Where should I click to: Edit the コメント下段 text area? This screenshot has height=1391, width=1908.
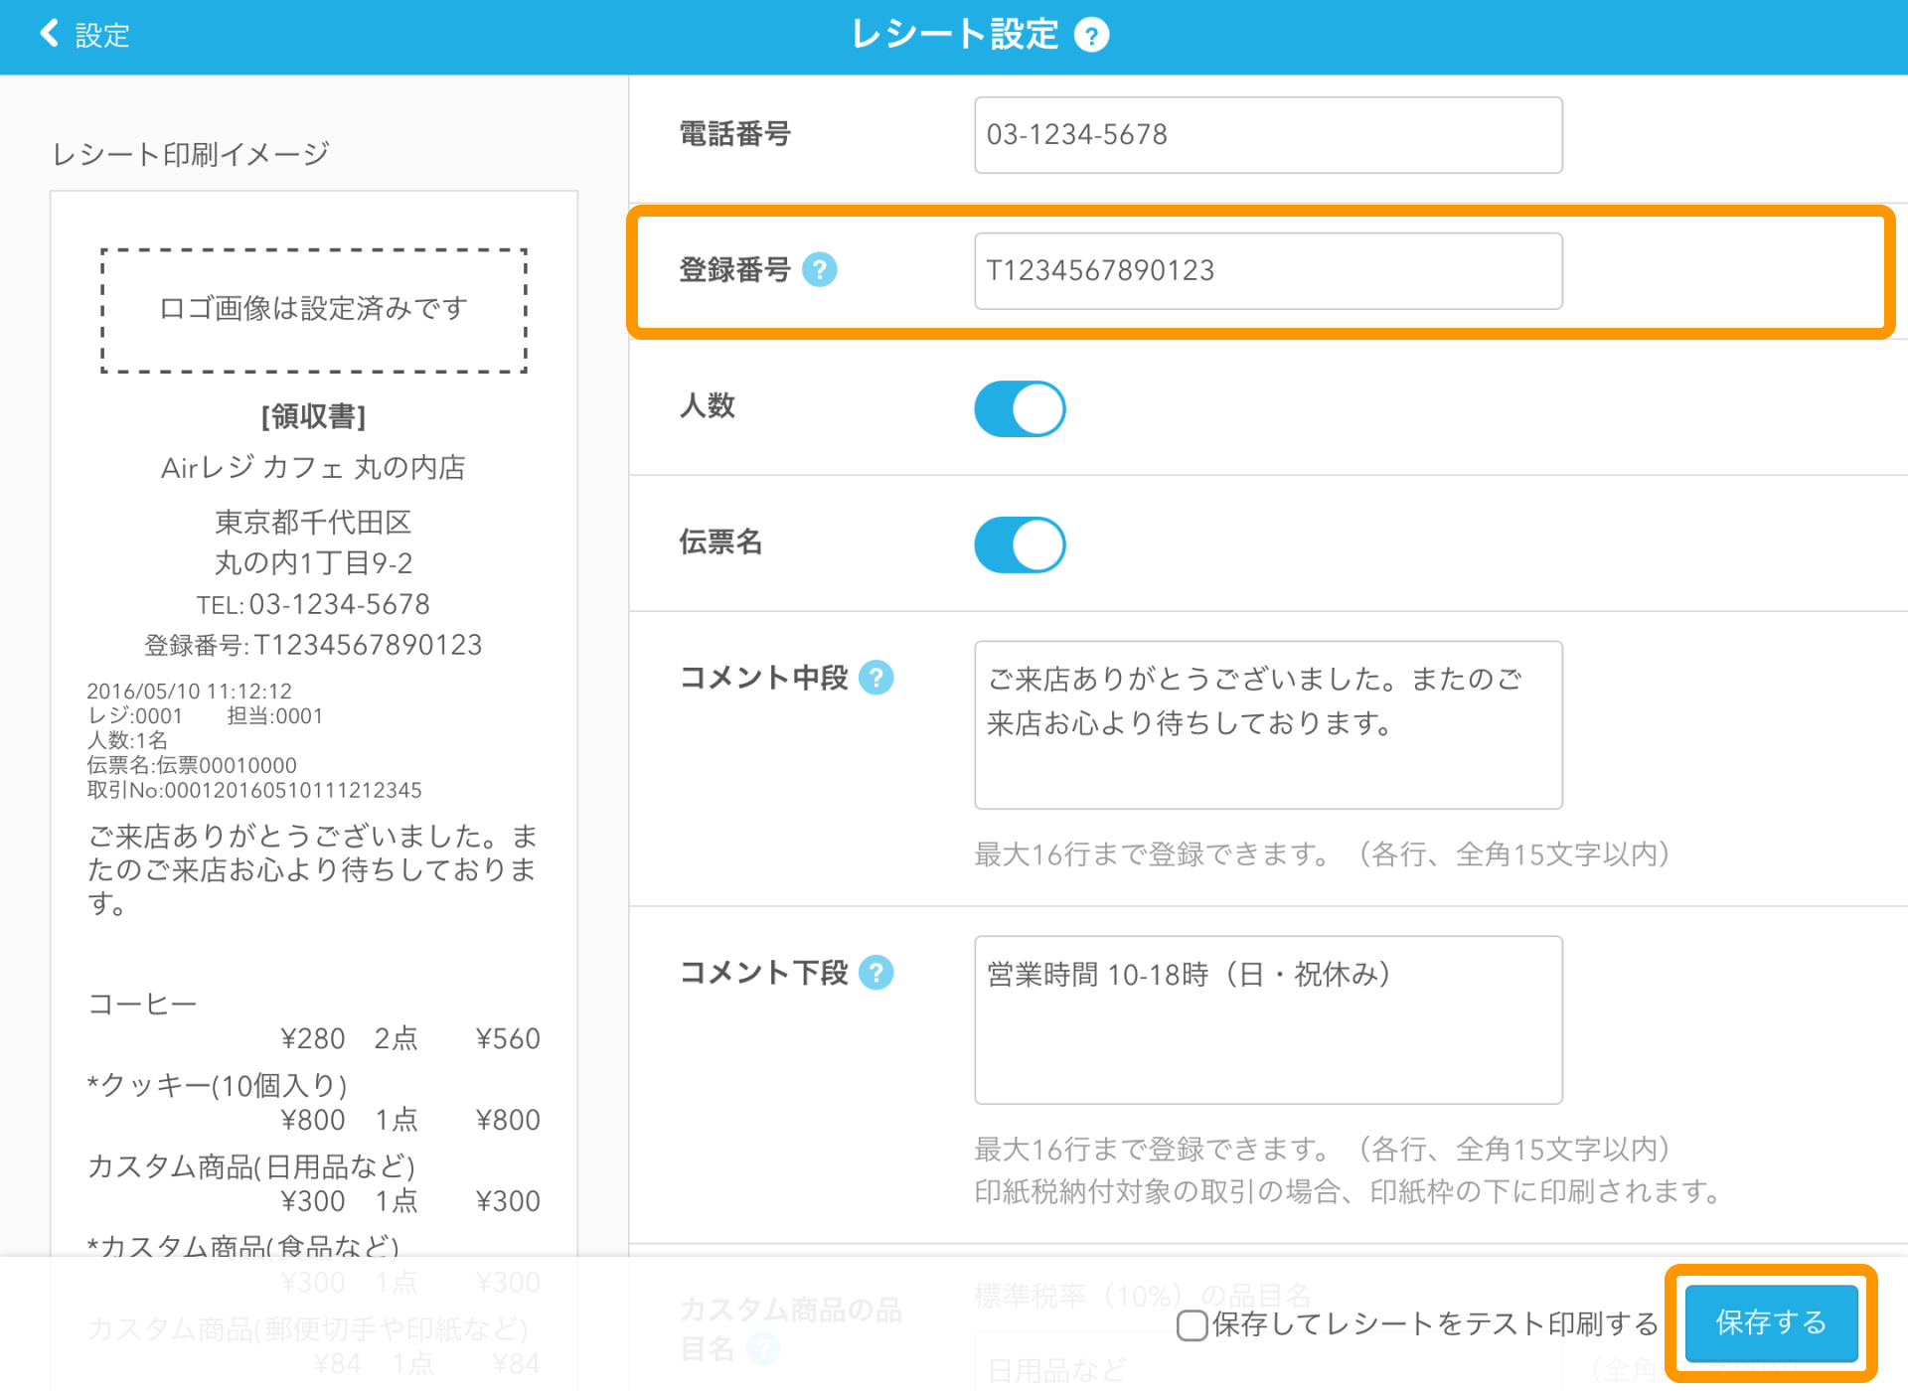[1267, 1020]
